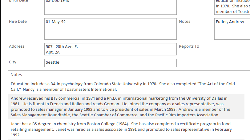
Task: Select the City field containing Seattle
Action: coord(110,63)
